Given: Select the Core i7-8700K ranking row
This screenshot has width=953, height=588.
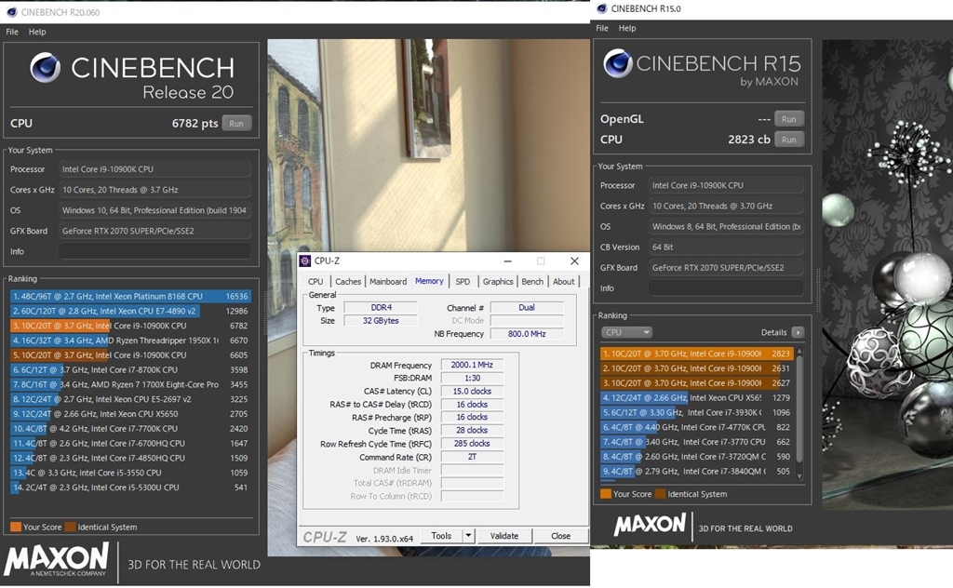Looking at the screenshot, I should (x=130, y=369).
